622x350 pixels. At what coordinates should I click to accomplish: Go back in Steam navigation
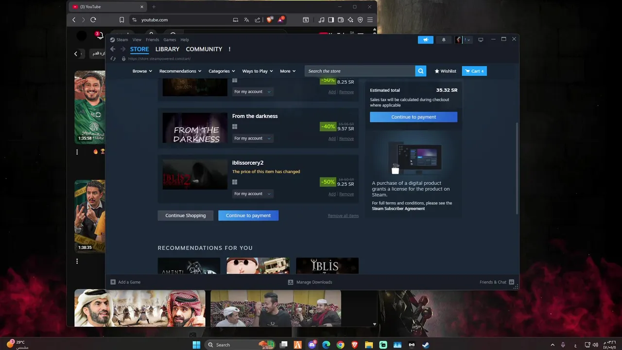(x=113, y=49)
